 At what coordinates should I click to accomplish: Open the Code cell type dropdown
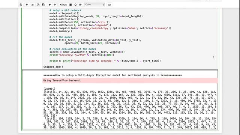point(94,5)
